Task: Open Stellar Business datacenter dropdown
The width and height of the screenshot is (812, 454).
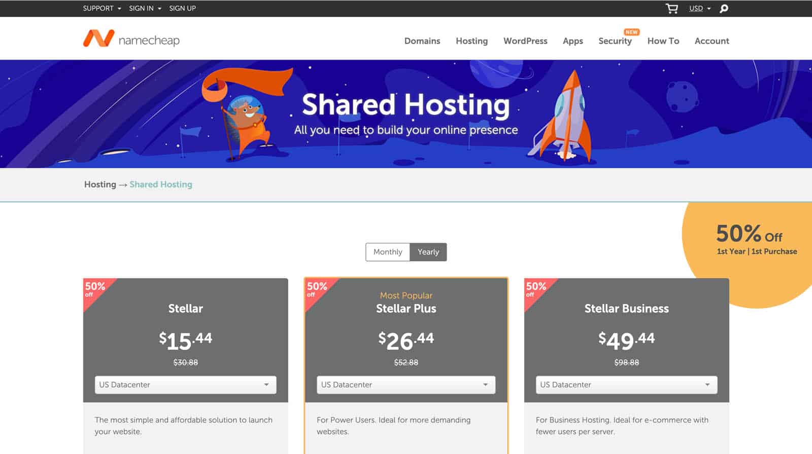Action: click(626, 385)
